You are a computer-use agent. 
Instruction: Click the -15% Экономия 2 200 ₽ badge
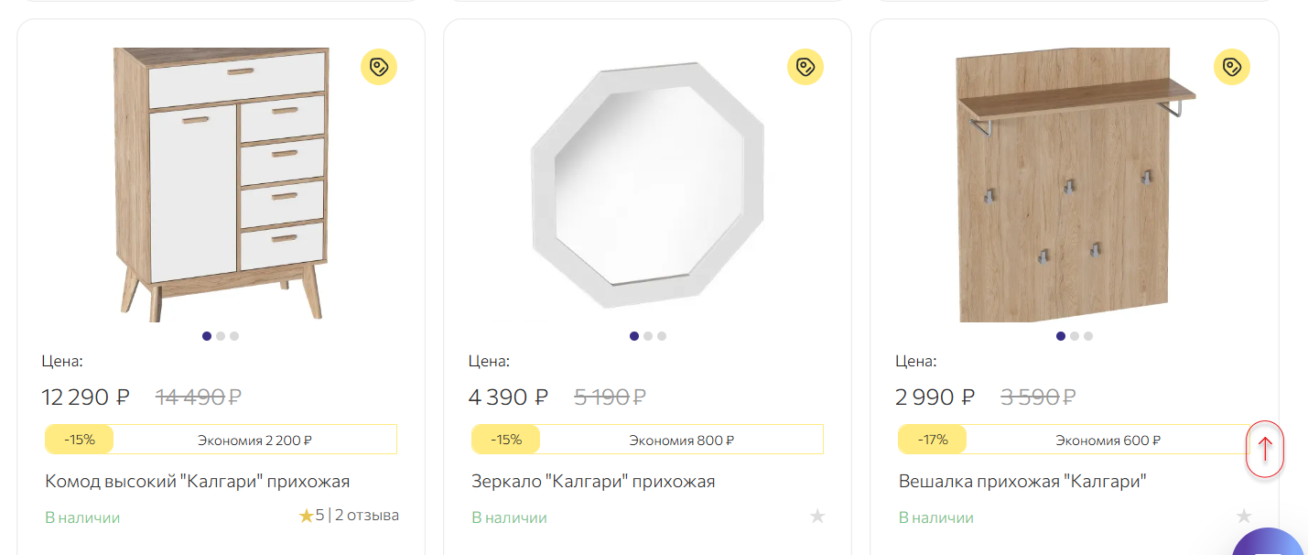click(221, 440)
